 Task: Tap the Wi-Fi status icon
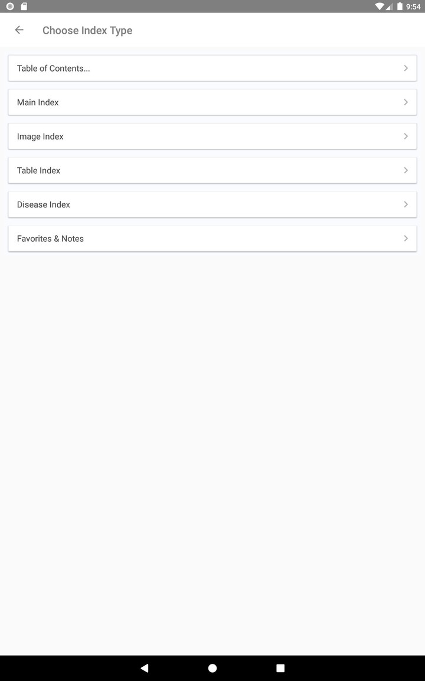(x=379, y=7)
